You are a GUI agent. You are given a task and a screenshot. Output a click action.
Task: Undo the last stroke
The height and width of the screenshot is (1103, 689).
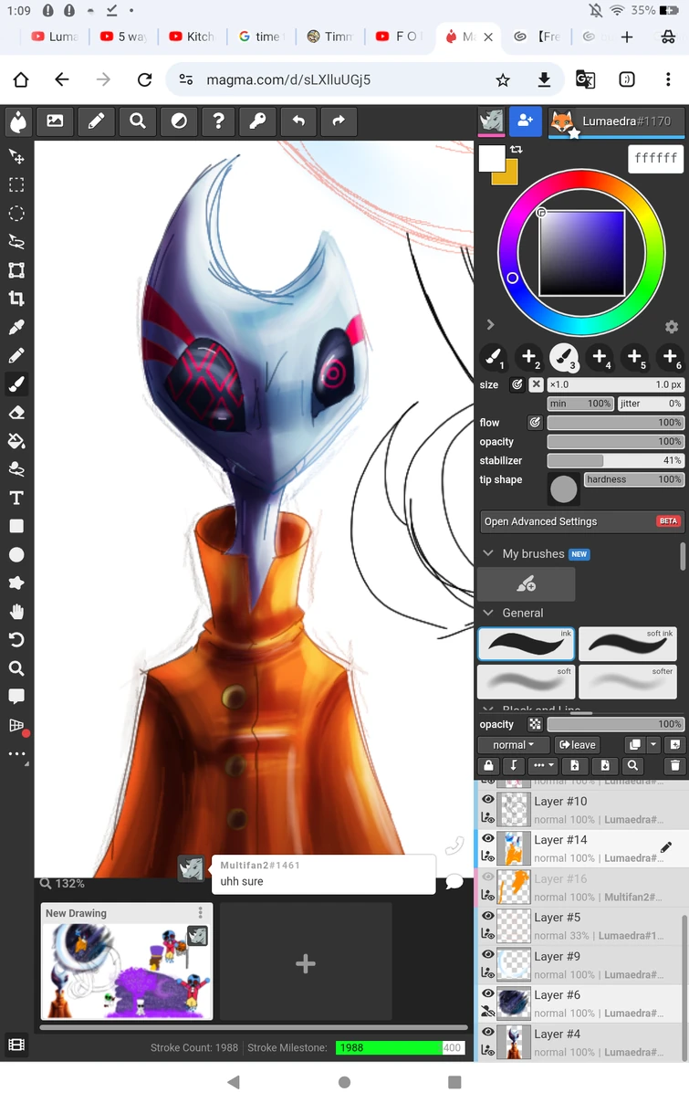point(298,121)
